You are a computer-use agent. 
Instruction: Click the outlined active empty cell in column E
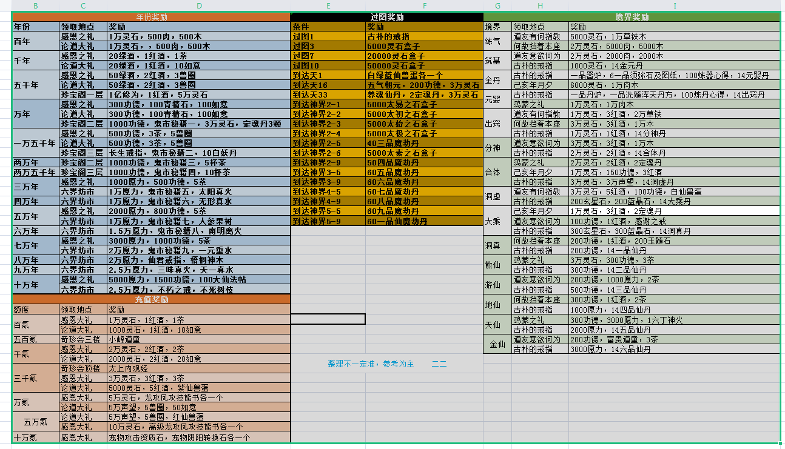coord(328,319)
